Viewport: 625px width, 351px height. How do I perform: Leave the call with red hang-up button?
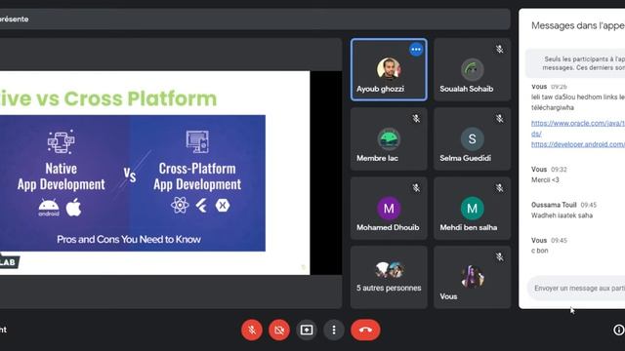click(365, 330)
